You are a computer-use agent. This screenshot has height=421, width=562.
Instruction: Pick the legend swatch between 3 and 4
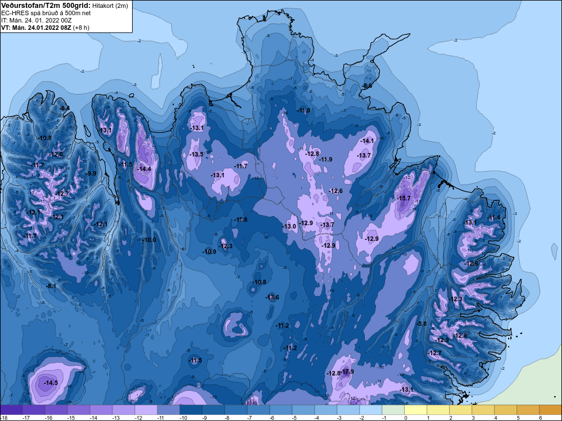tap(483, 410)
